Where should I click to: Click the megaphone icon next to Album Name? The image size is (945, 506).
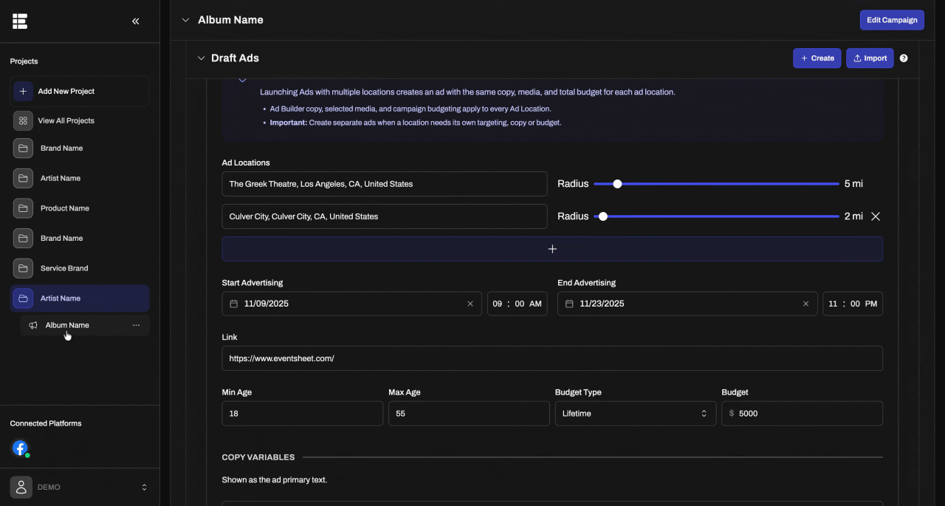33,325
